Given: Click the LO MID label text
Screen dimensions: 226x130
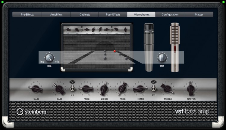Looking at the screenshot, I should point(105,99).
